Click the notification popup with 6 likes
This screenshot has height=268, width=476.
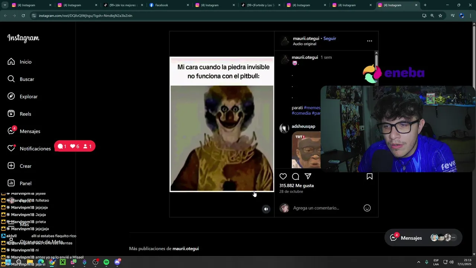click(x=75, y=146)
